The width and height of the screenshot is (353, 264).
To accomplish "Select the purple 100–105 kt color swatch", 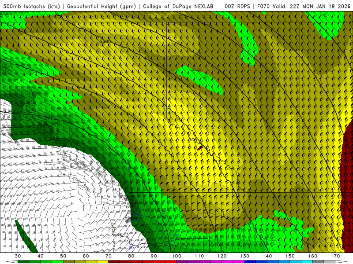I will [182, 262].
